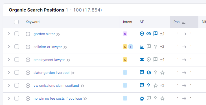Click double arrow next to employment lawyer
Viewport: 206px width, 105px height.
pos(68,60)
